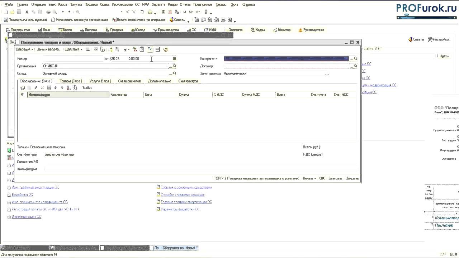Image resolution: width=459 pixels, height=258 pixels.
Task: Switch to the Счет-фактура tab
Action: [x=188, y=81]
